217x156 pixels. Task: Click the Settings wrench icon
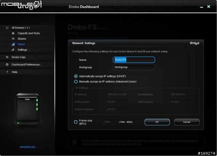pyautogui.click(x=13, y=50)
